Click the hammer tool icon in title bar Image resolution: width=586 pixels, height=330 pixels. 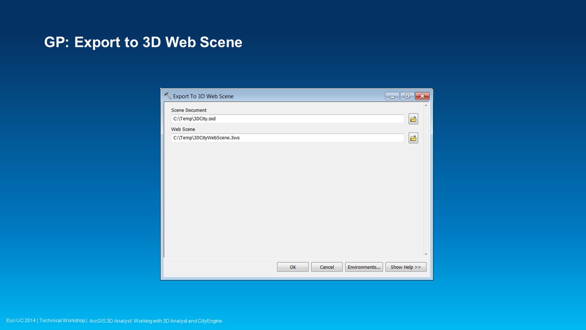(168, 96)
